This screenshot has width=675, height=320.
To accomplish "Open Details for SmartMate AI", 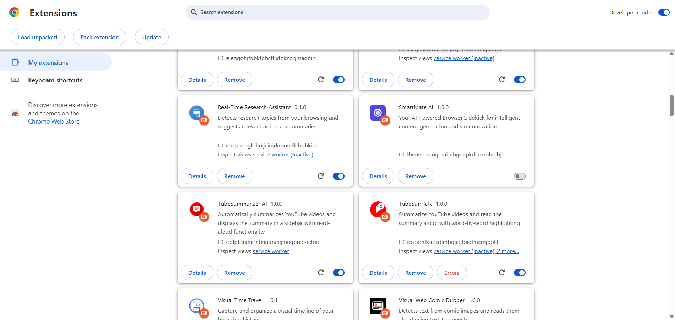I will pos(378,176).
